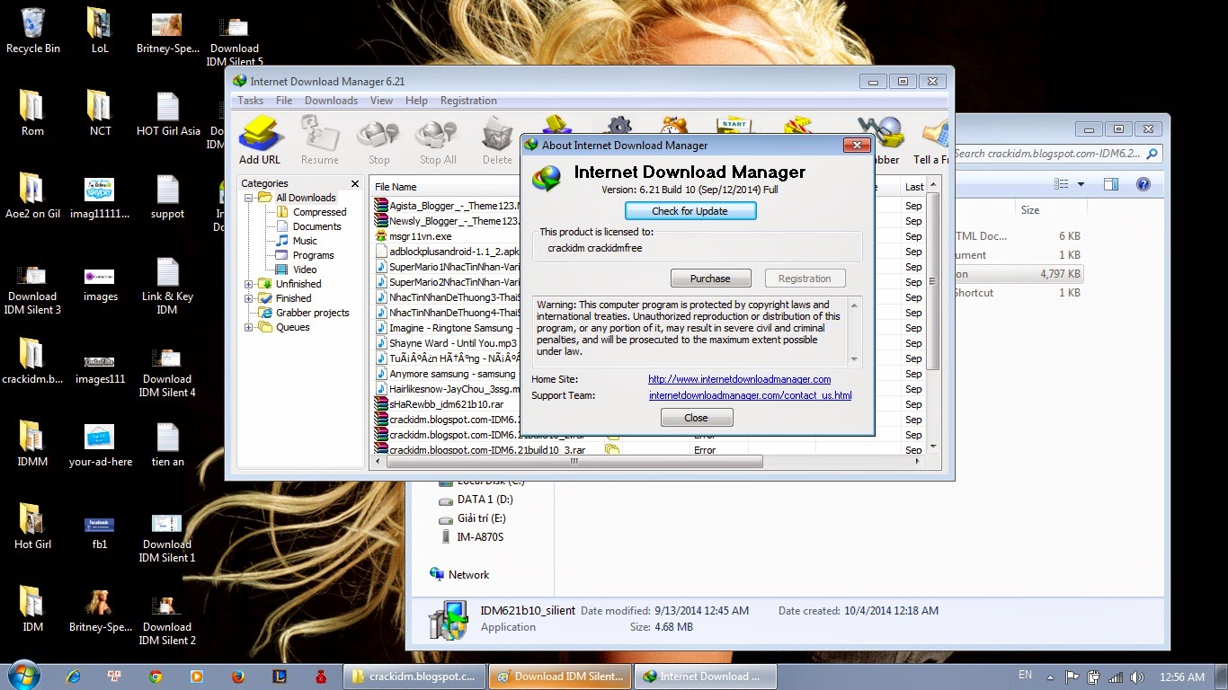Image resolution: width=1228 pixels, height=690 pixels.
Task: Click the IDM download list horizontal scrollbar
Action: pos(574,462)
